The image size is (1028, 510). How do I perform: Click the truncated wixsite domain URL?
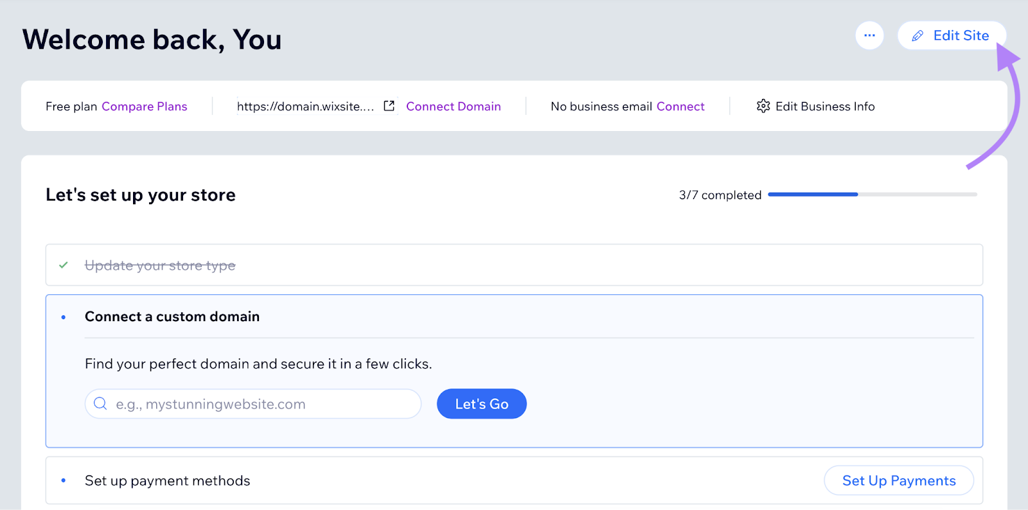(305, 107)
